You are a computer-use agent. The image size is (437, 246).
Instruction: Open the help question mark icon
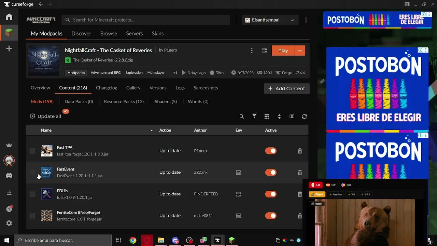(9, 209)
